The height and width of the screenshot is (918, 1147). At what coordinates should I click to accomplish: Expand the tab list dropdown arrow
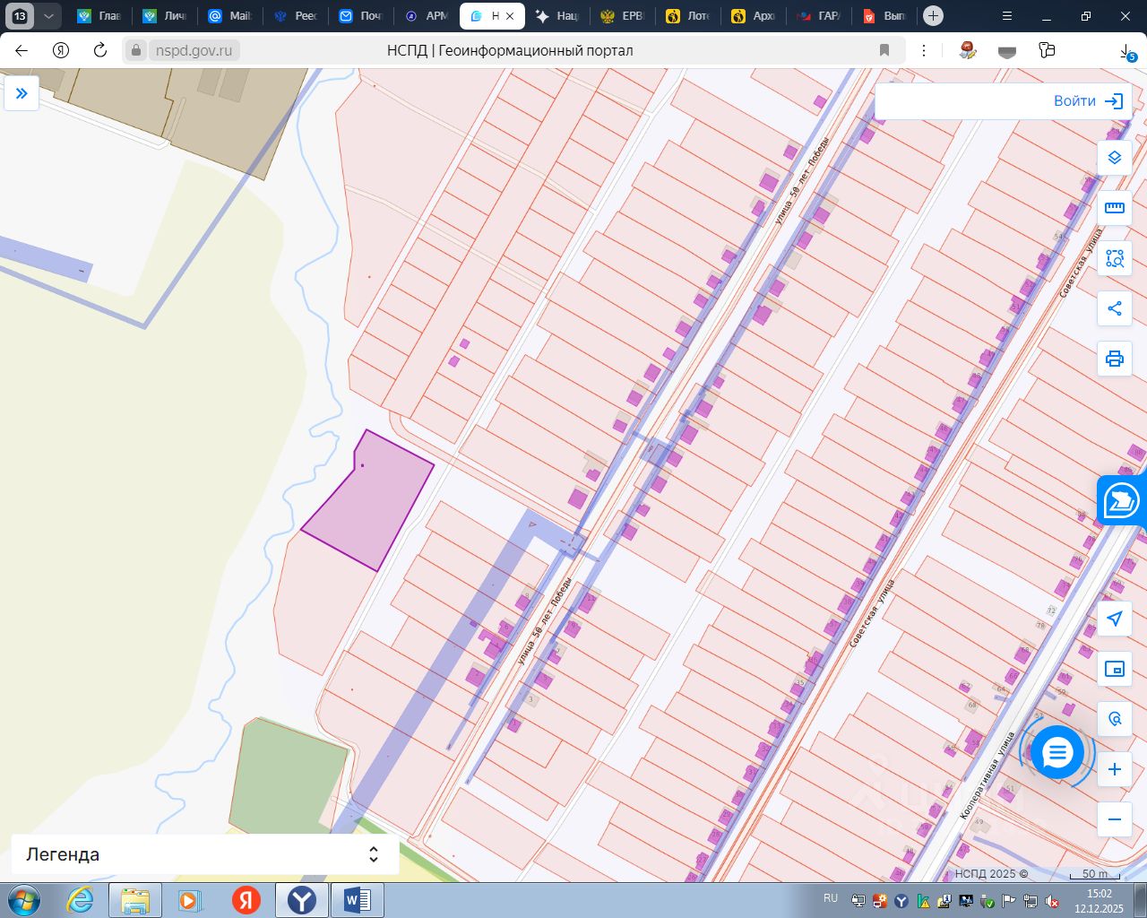[x=48, y=16]
